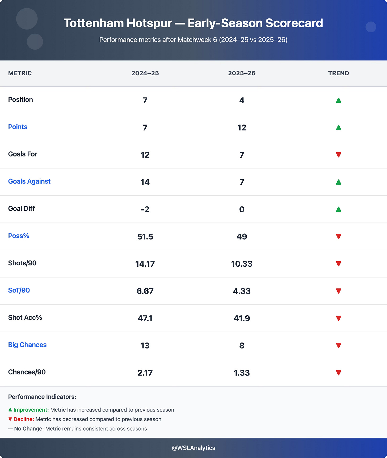This screenshot has width=387, height=458.
Task: Click the Goal Diff value -2
Action: [145, 209]
